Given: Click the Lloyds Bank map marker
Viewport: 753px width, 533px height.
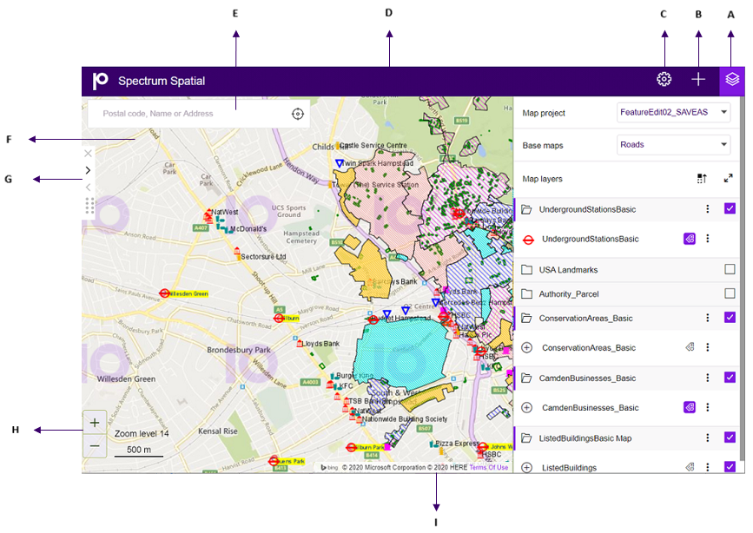Looking at the screenshot, I should (300, 343).
